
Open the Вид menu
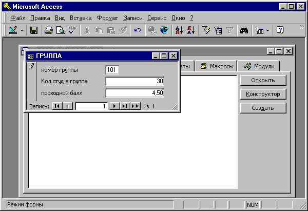pyautogui.click(x=60, y=18)
